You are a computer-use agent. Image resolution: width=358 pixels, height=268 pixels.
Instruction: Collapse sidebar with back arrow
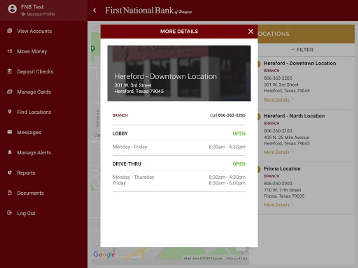[95, 11]
